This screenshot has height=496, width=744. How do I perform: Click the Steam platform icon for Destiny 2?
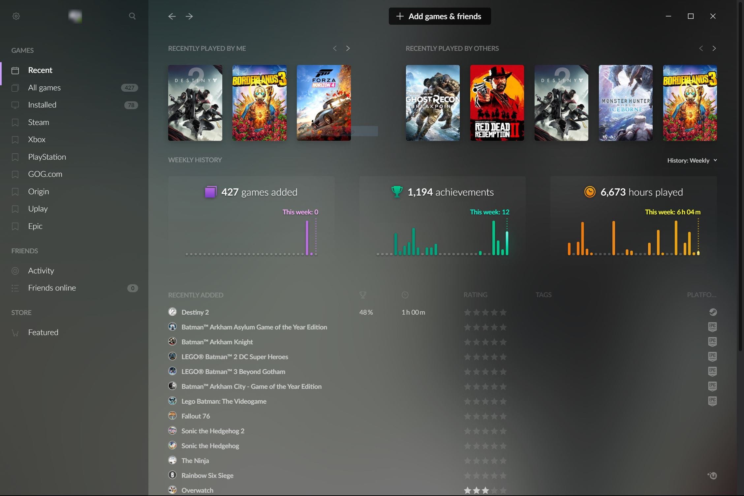(713, 312)
